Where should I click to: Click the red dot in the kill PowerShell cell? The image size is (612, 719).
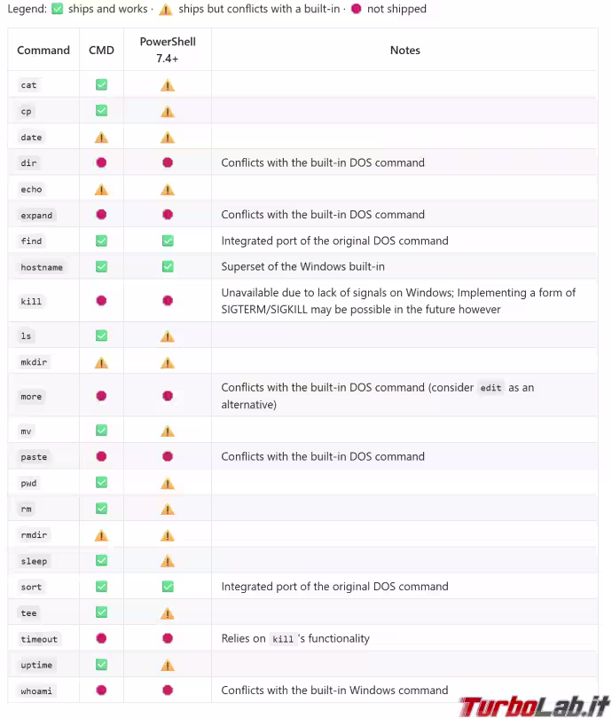pyautogui.click(x=168, y=301)
